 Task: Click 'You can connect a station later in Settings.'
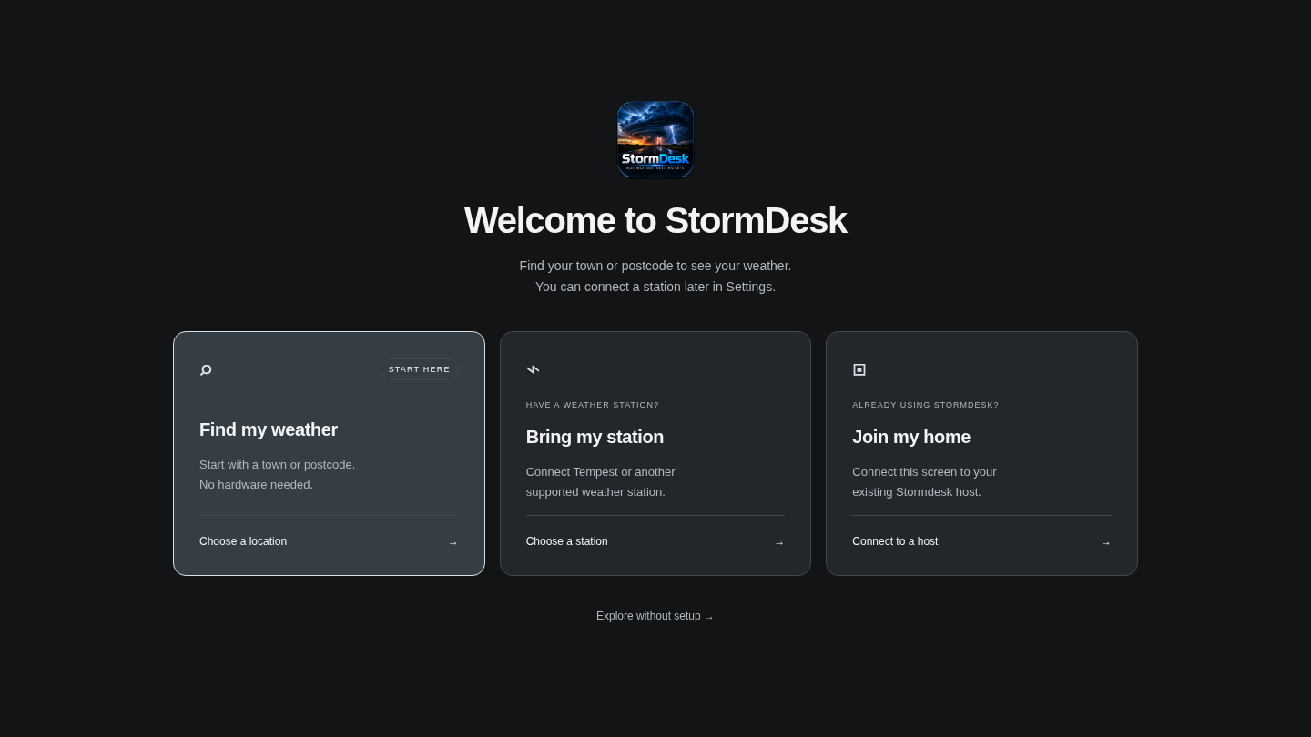655,287
